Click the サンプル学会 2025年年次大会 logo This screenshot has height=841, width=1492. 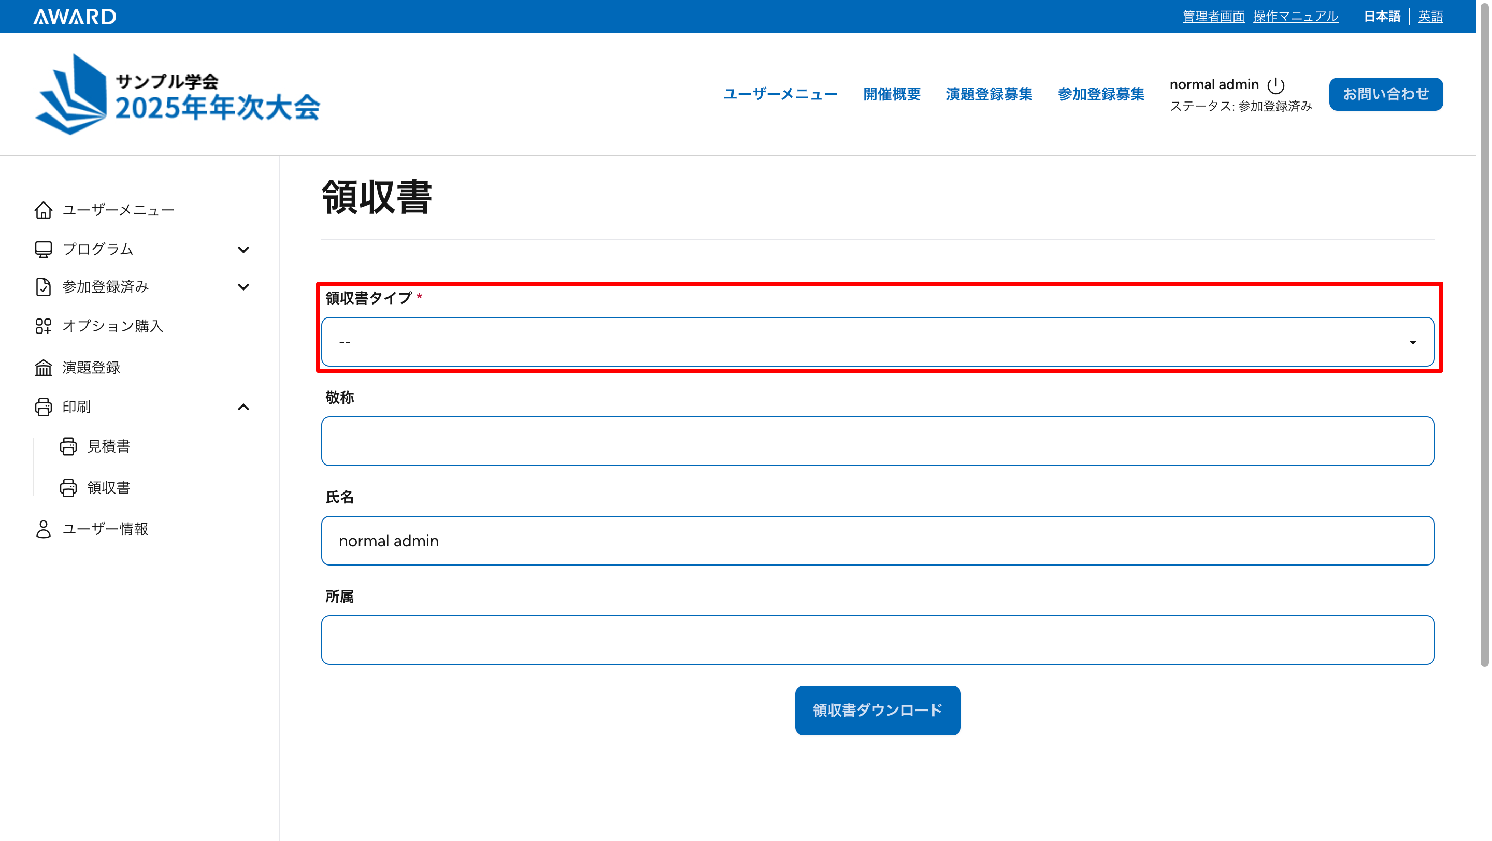[x=177, y=94]
